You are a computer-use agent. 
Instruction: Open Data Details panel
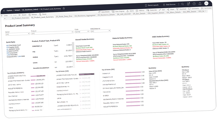point(104,12)
